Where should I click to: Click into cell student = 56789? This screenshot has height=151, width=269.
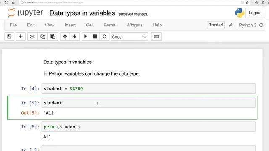click(148, 89)
